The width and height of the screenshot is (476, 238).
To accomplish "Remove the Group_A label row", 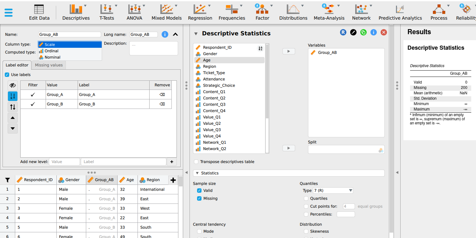I will (162, 95).
